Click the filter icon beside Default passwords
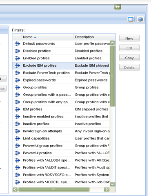The width and height of the screenshot is (151, 196). [17, 44]
